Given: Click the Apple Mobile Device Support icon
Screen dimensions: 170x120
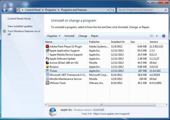Looking at the screenshot, I should [x=47, y=55].
